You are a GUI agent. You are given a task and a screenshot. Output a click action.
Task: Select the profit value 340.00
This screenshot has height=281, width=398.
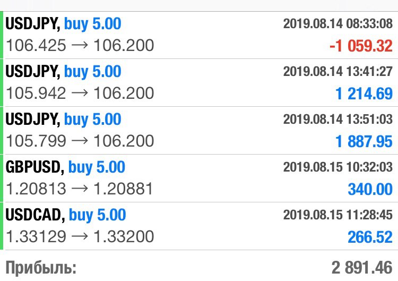(x=370, y=189)
